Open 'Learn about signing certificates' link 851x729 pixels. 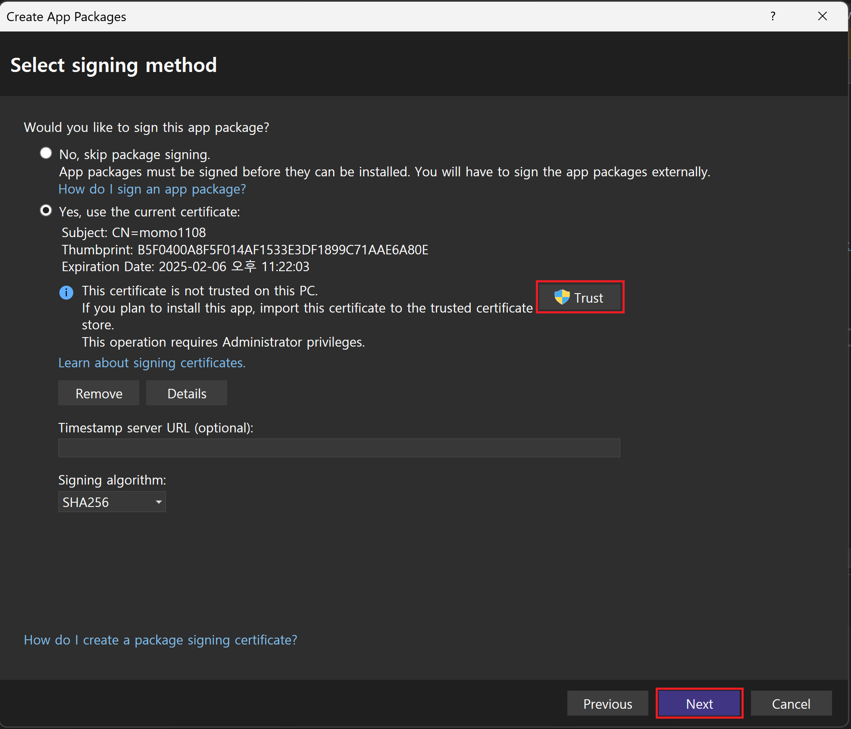click(x=152, y=363)
